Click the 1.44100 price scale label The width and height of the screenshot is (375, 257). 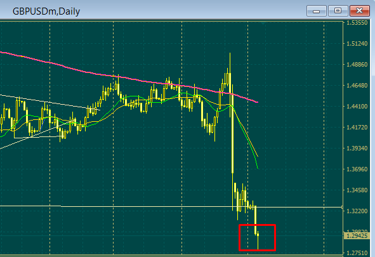point(357,107)
